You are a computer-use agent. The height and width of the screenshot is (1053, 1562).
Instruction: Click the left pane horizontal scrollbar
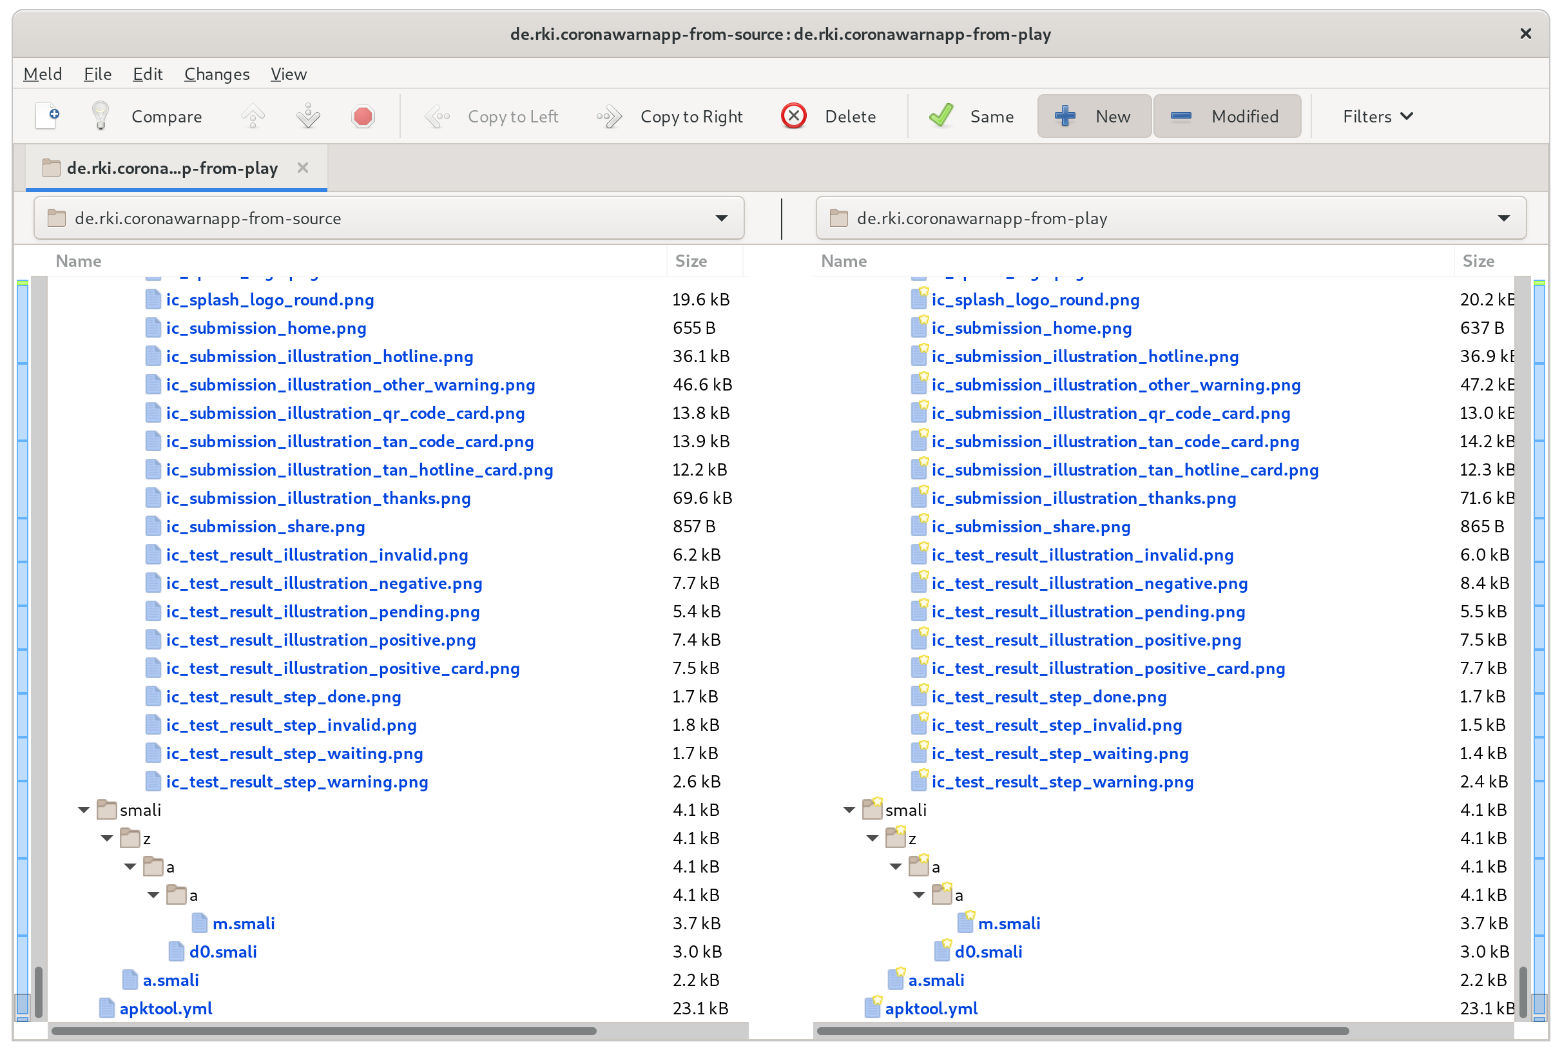323,1031
